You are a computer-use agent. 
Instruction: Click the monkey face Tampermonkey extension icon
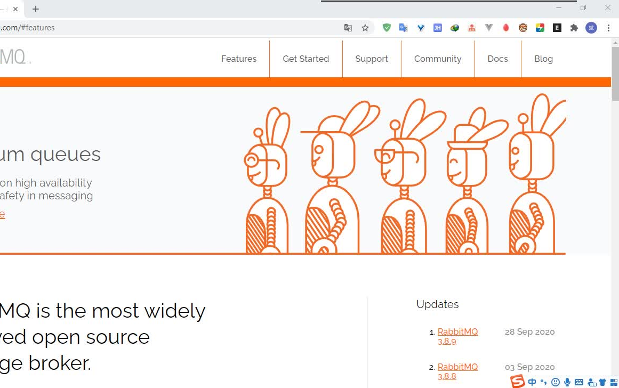[523, 28]
